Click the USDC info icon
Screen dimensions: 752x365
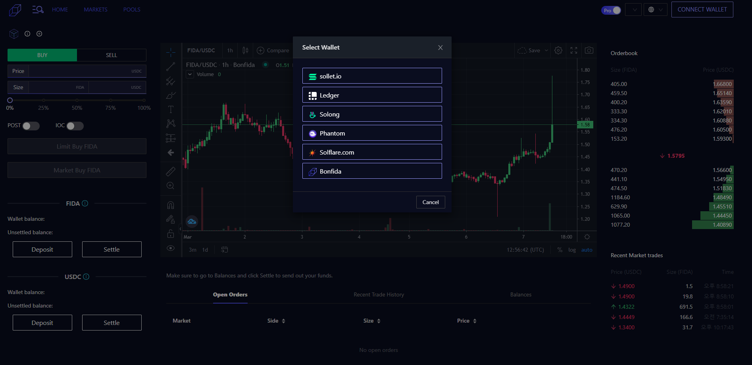tap(86, 277)
